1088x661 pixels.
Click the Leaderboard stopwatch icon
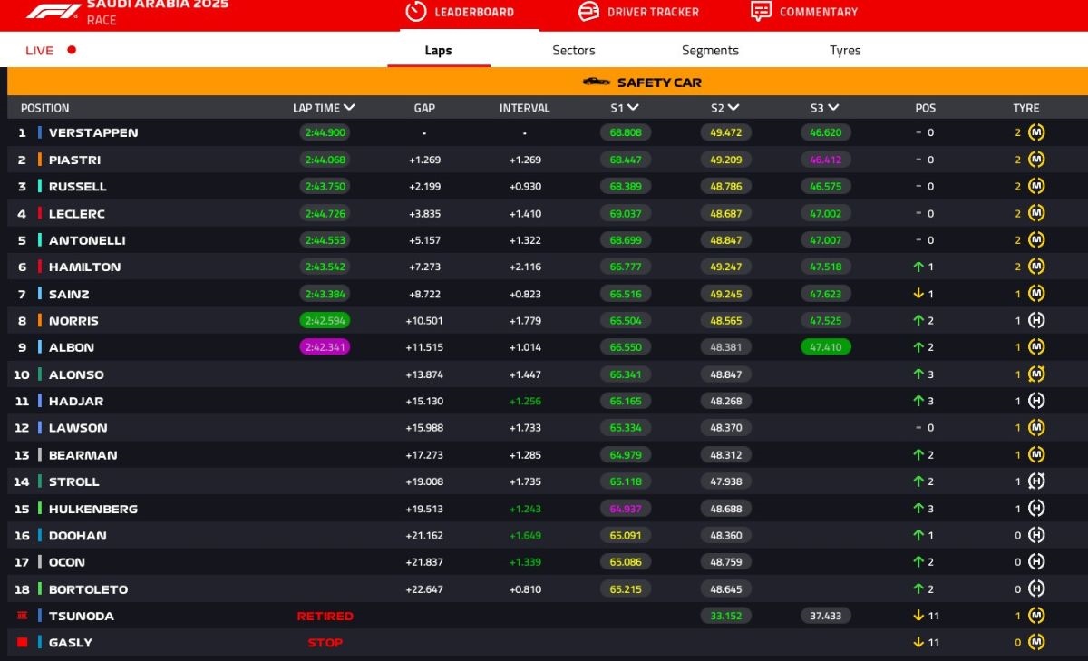[x=415, y=12]
